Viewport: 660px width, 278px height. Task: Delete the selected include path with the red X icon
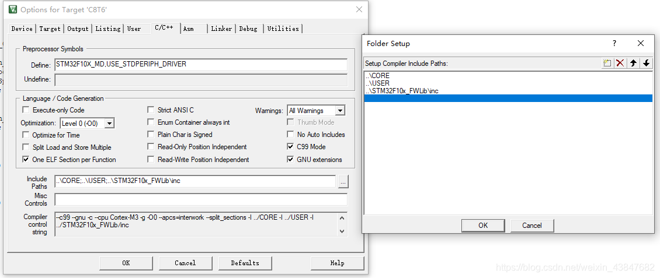620,63
